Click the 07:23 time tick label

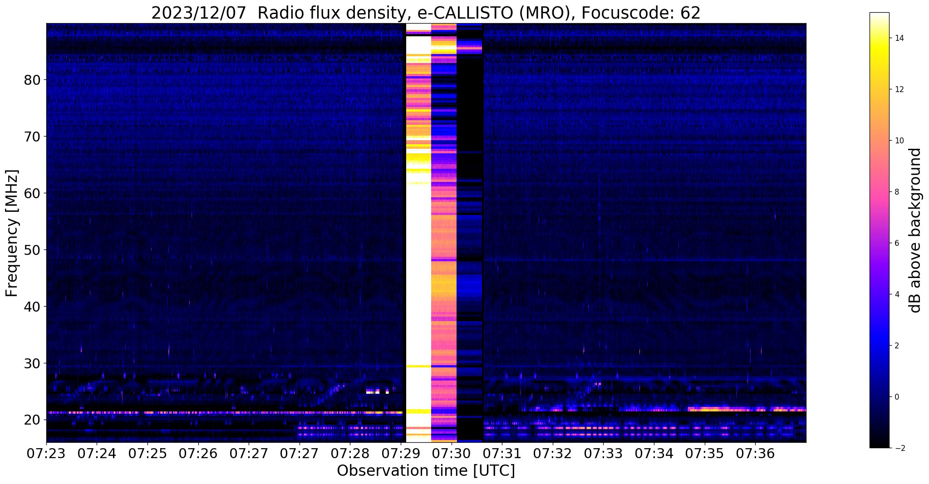[x=46, y=453]
